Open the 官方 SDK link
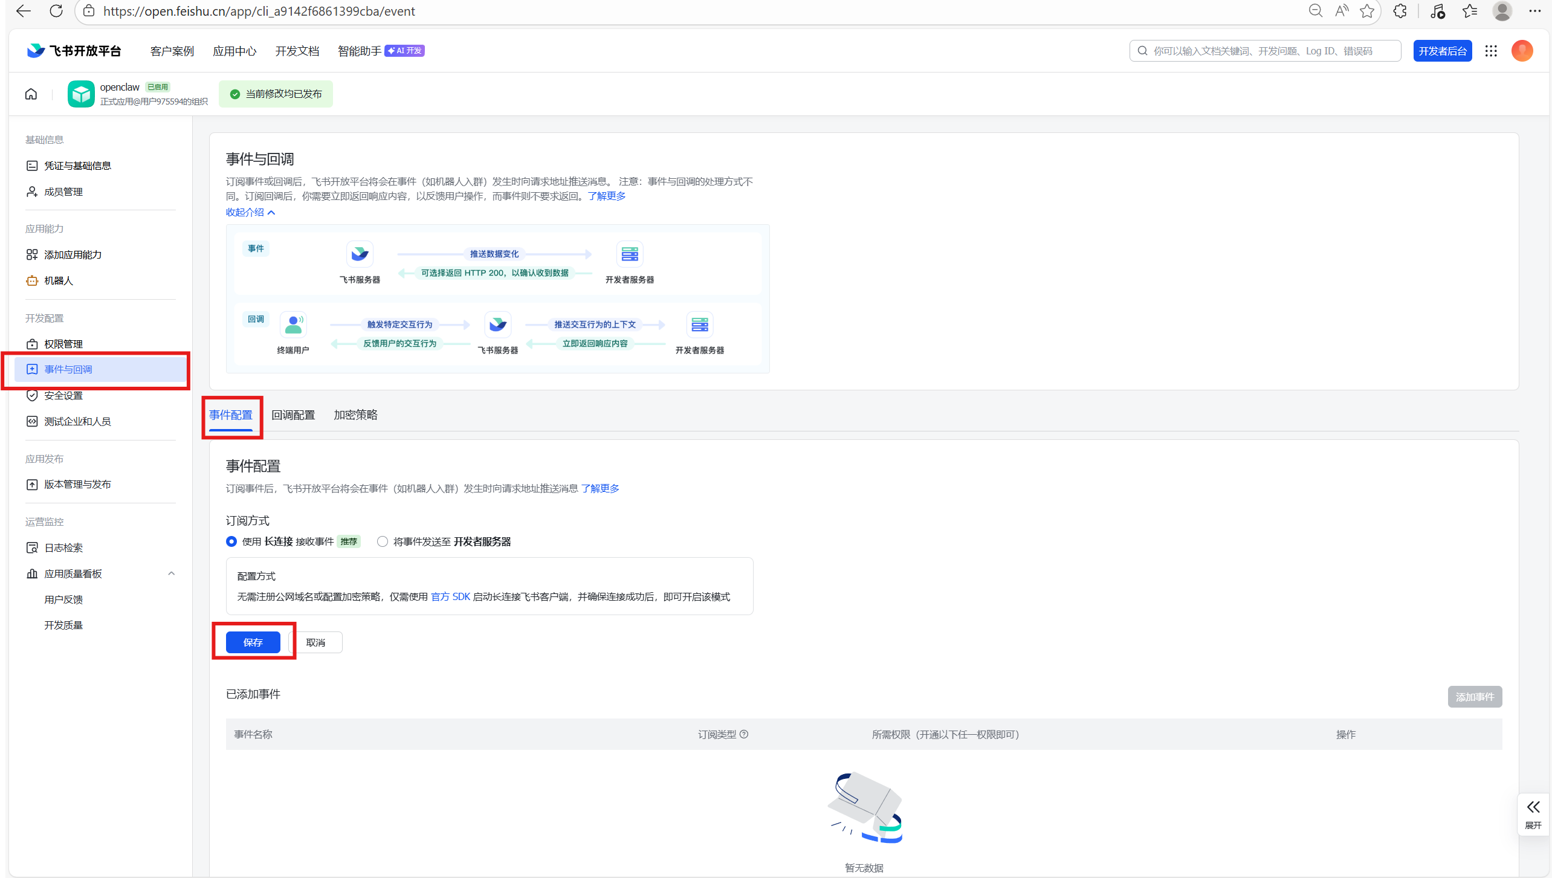This screenshot has height=878, width=1552. coord(450,596)
